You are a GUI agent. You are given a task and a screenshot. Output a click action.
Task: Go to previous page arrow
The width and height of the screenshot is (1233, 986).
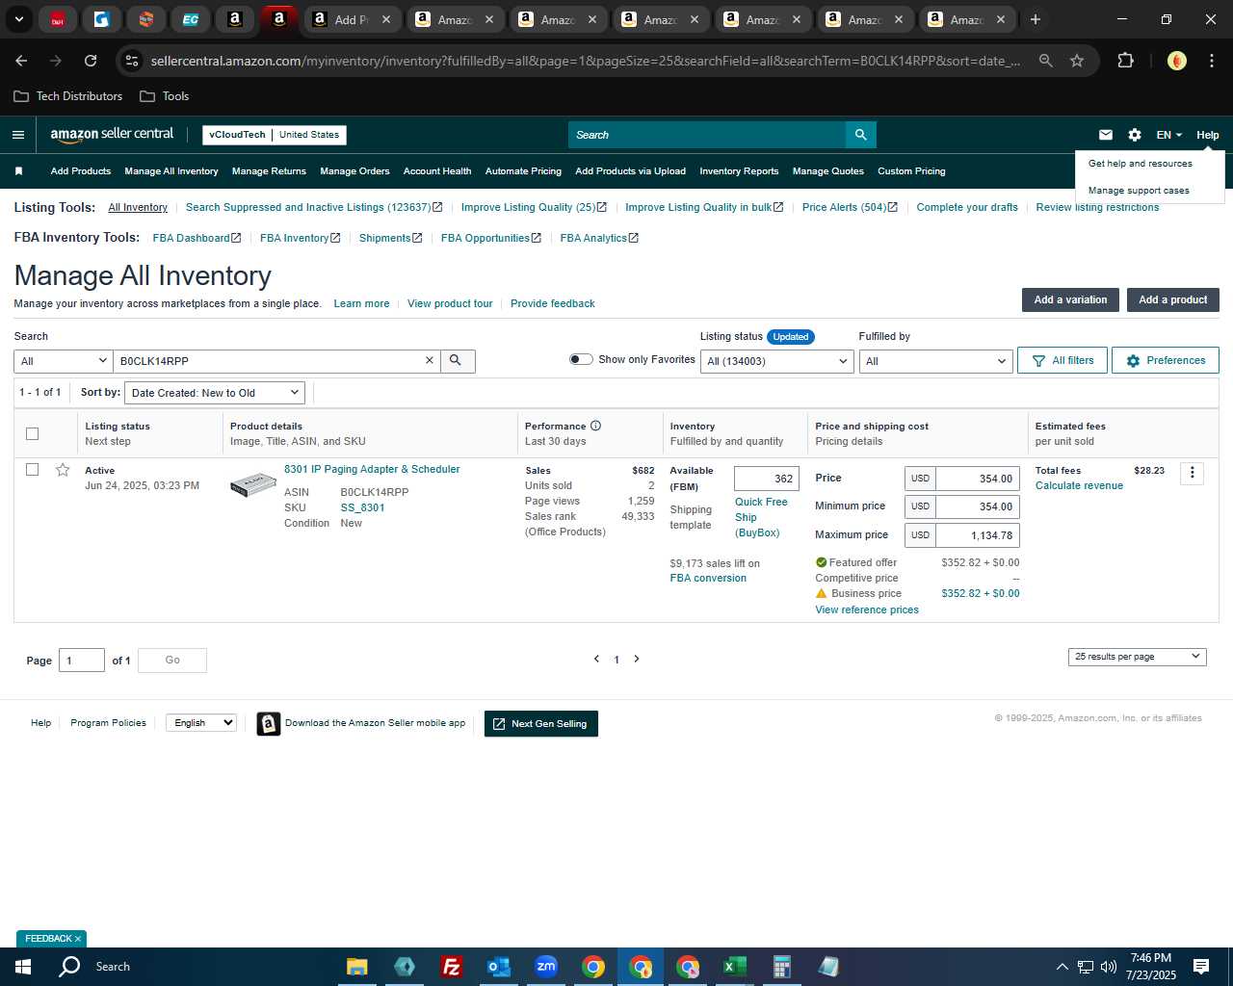tap(596, 659)
